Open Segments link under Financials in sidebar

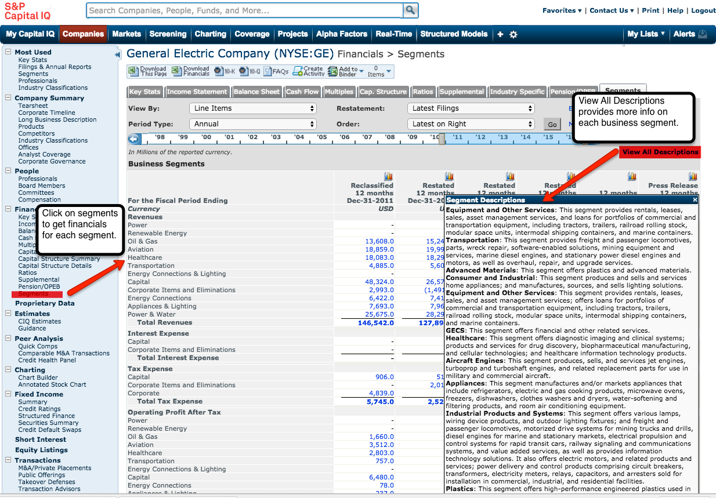pos(33,294)
